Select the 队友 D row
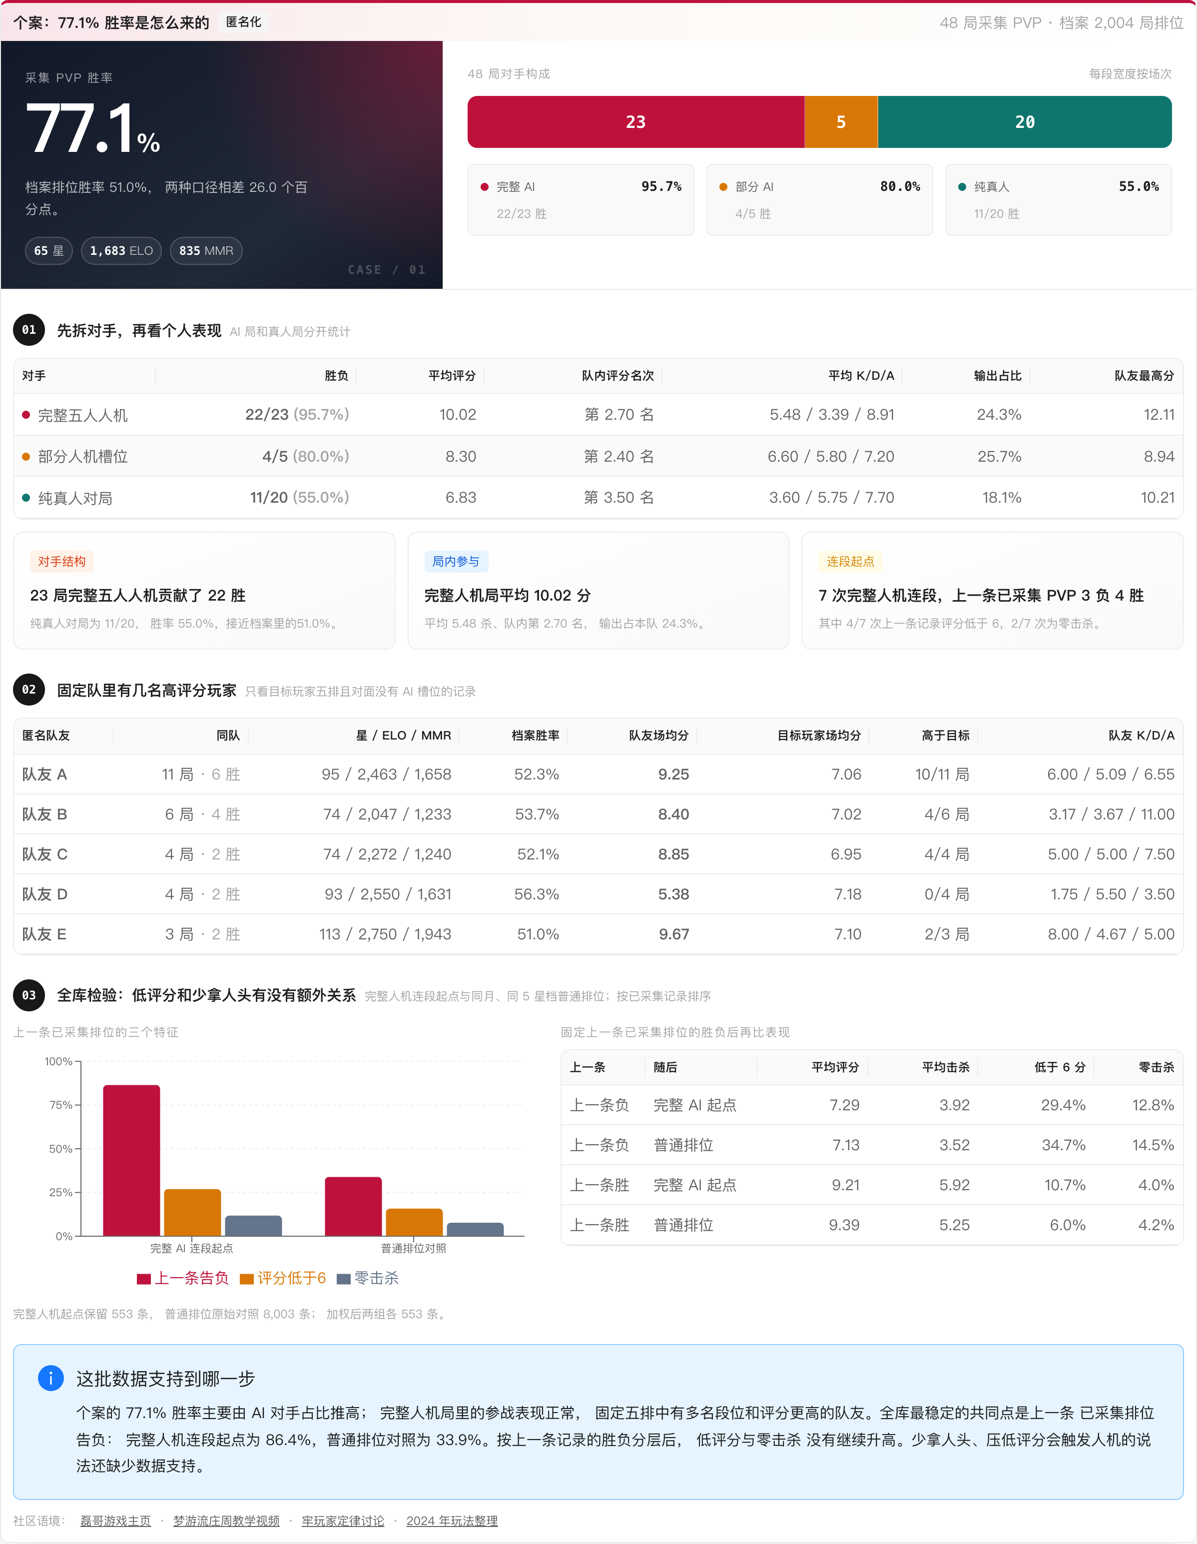This screenshot has height=1544, width=1197. 598,893
